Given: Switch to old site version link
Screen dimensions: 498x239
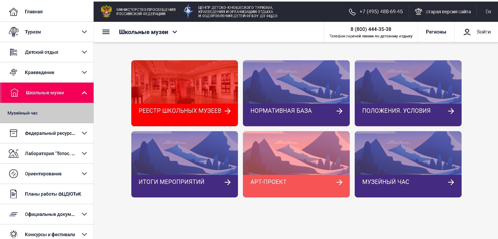Looking at the screenshot, I should click(x=448, y=12).
